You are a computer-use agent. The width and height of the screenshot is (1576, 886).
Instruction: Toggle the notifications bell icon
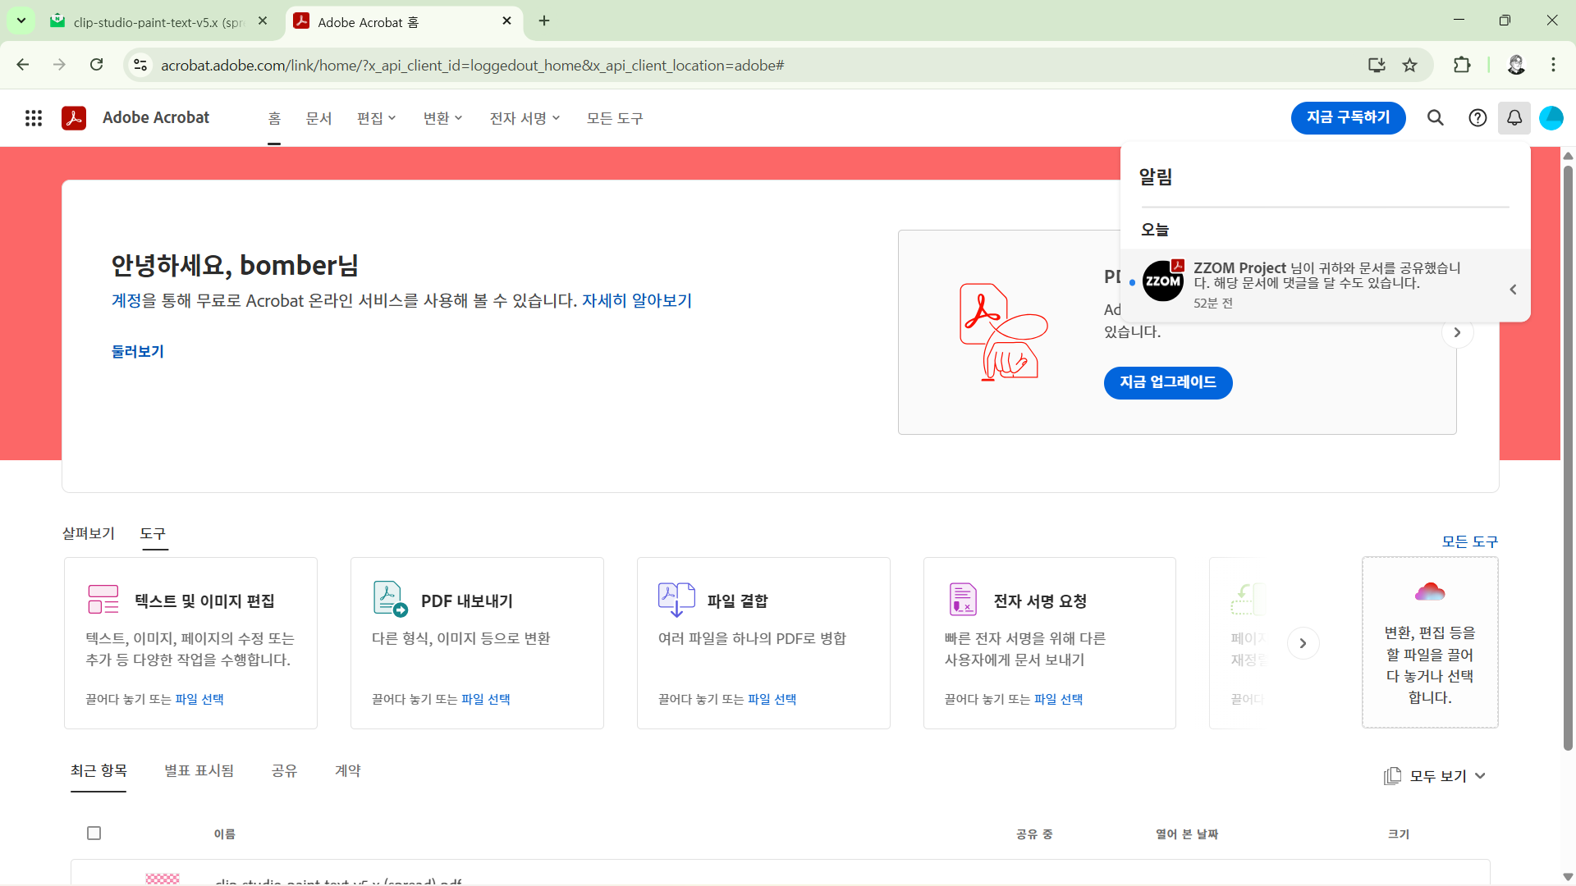point(1514,118)
